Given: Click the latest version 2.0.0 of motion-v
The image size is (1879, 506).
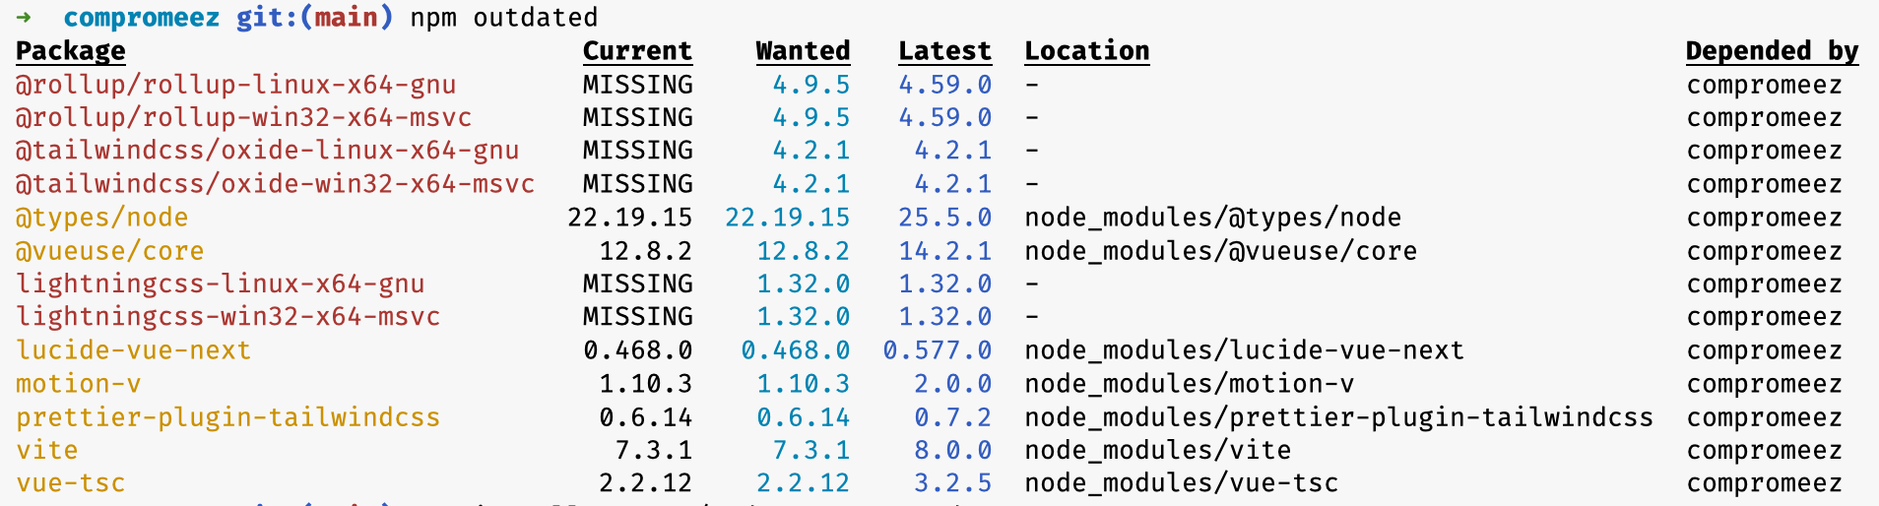Looking at the screenshot, I should click(952, 384).
